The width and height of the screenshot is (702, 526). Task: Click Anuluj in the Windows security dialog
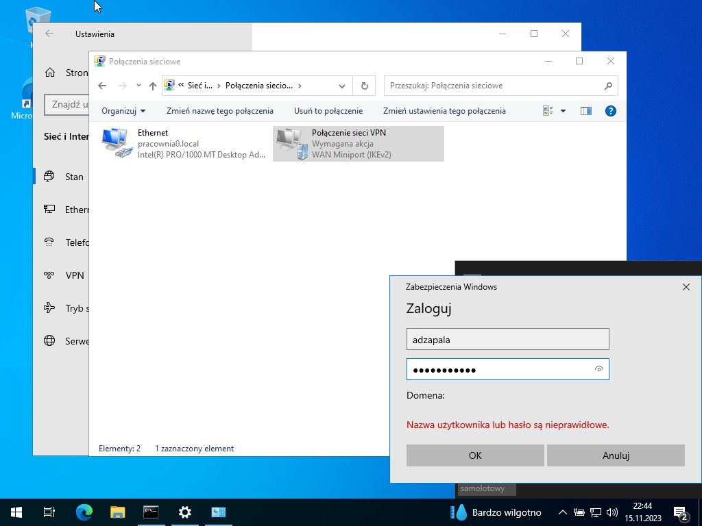click(616, 455)
